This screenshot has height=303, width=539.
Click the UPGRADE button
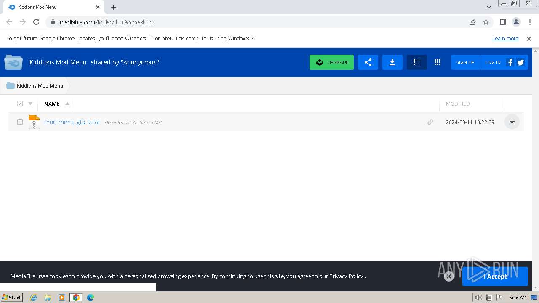[331, 62]
